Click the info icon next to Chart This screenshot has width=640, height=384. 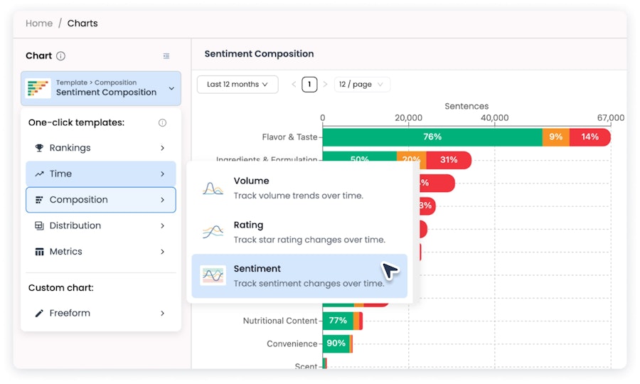(61, 56)
